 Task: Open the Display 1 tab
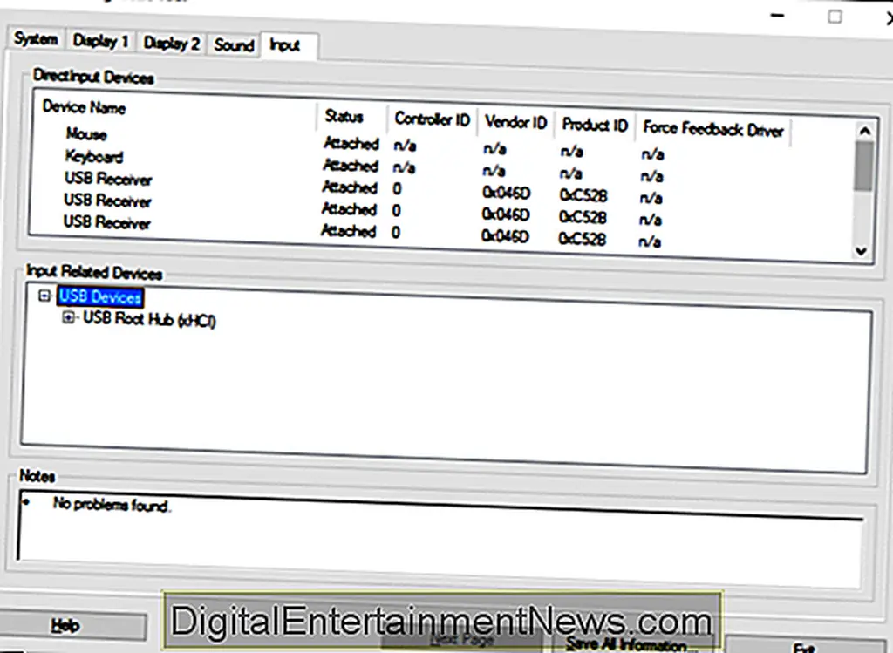tap(100, 41)
